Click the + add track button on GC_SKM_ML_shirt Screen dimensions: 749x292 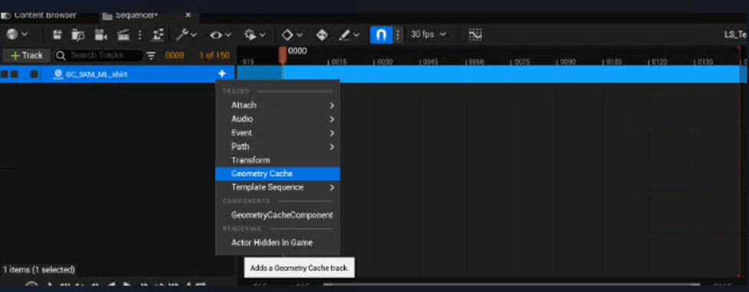(x=222, y=74)
